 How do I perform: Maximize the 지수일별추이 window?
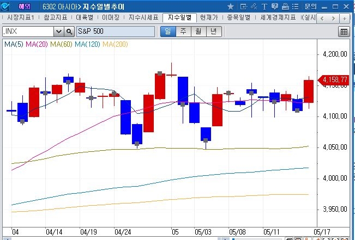click(x=335, y=7)
